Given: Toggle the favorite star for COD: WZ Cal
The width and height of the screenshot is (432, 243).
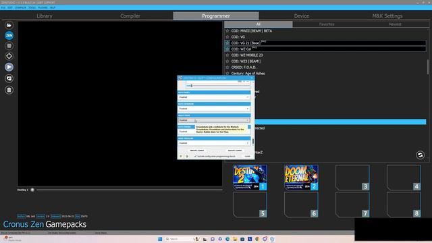Looking at the screenshot, I should (227, 49).
